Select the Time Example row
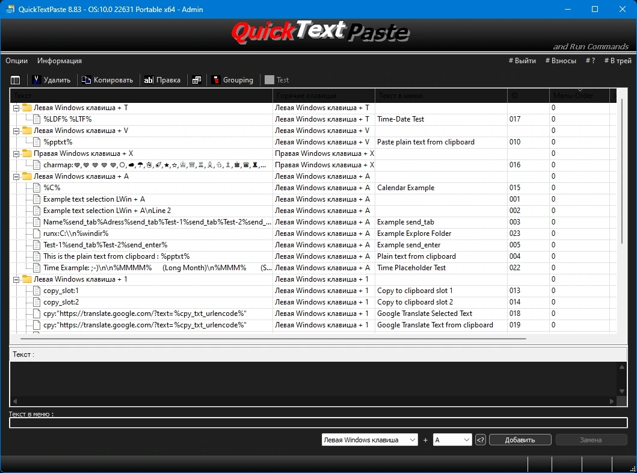637x473 pixels. (x=313, y=268)
